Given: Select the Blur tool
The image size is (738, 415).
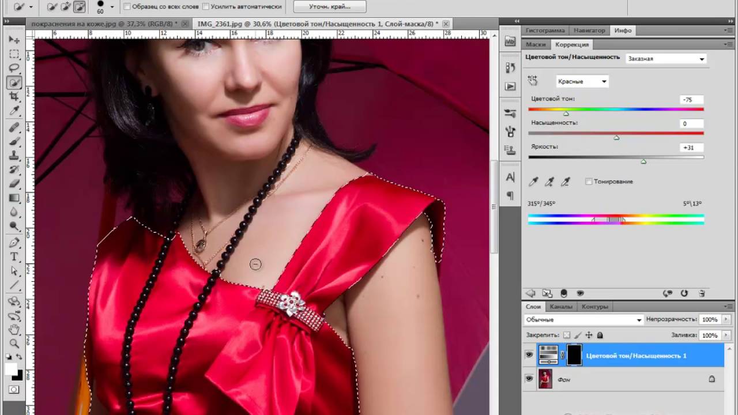Looking at the screenshot, I should pyautogui.click(x=14, y=213).
